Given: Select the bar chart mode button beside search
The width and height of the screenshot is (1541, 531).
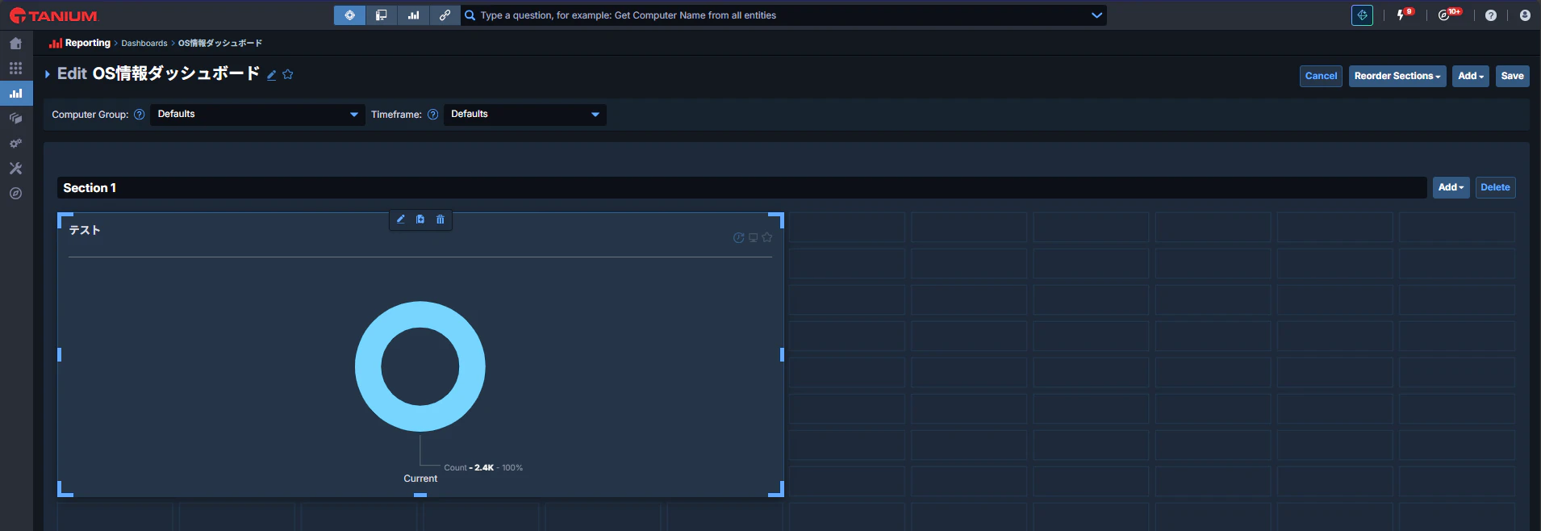Looking at the screenshot, I should coord(413,15).
